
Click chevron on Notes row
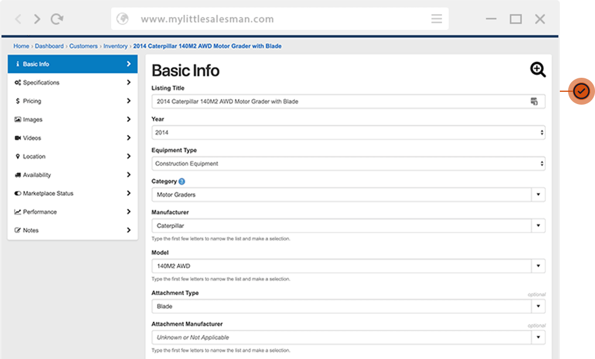coord(129,230)
